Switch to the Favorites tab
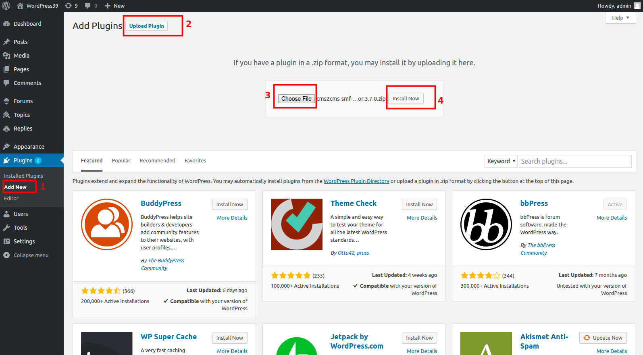 pos(195,160)
